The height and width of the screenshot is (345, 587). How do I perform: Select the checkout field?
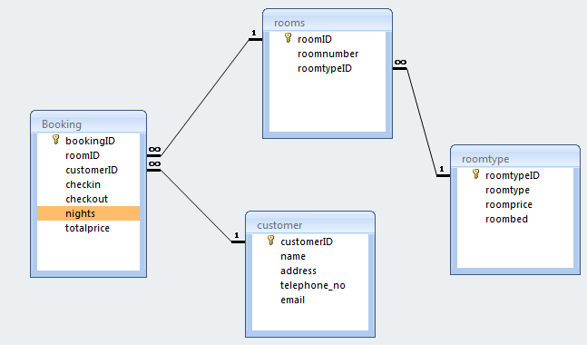(88, 199)
